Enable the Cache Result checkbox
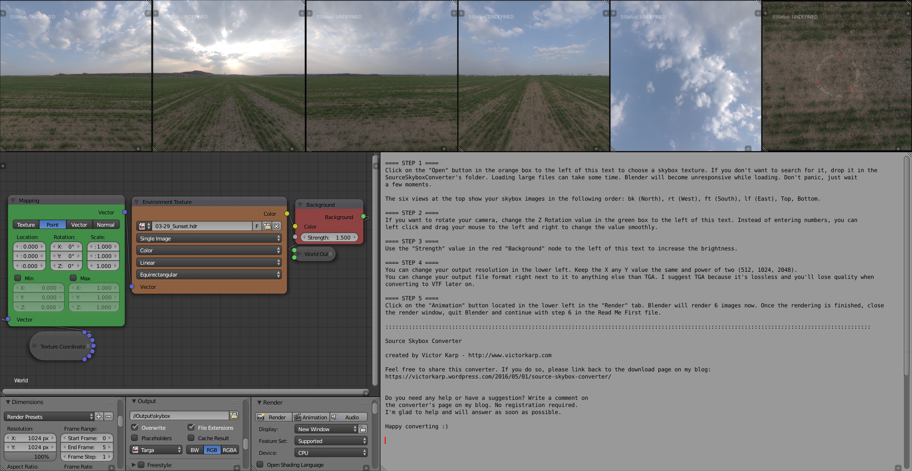 tap(191, 438)
